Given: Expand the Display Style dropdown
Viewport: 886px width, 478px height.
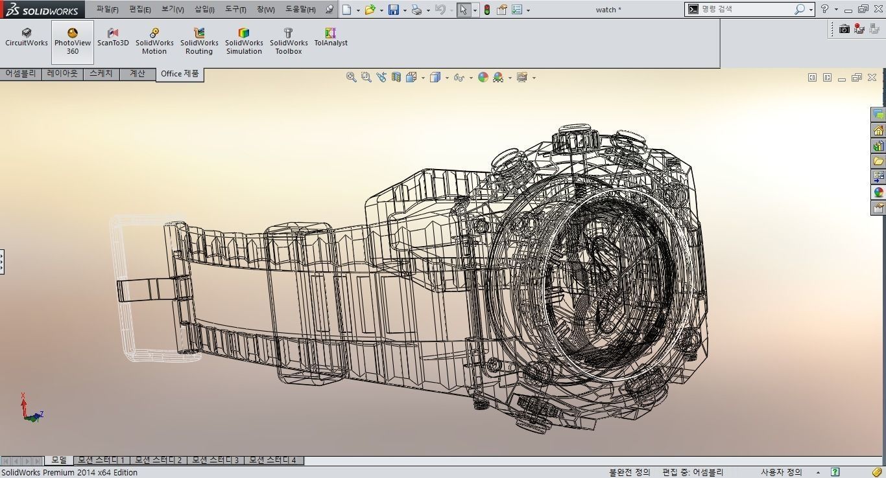Looking at the screenshot, I should click(447, 78).
